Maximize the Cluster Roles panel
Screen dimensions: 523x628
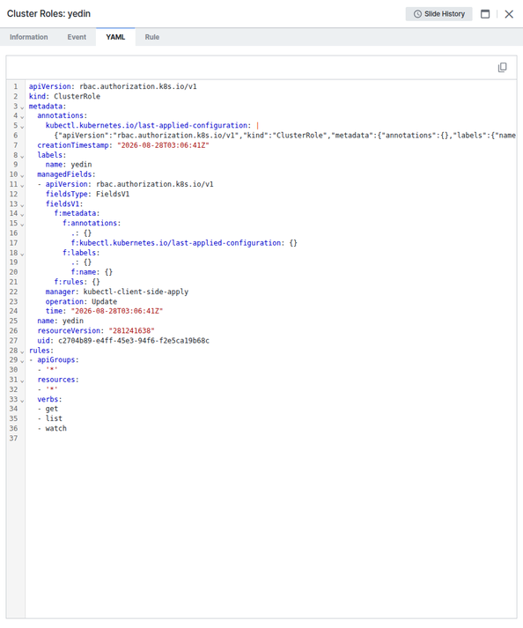pos(485,14)
